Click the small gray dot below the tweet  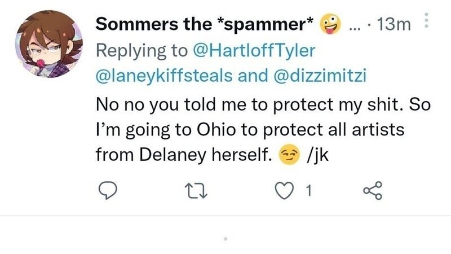pos(225,239)
